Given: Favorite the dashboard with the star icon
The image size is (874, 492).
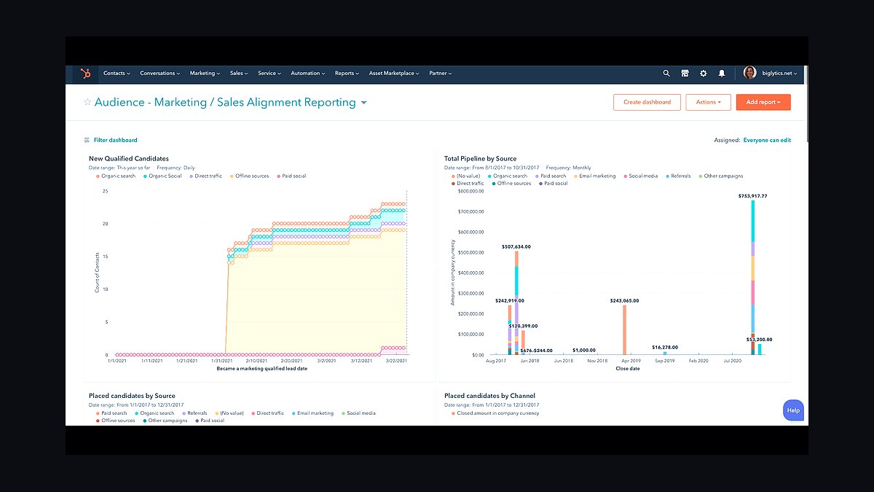Looking at the screenshot, I should [x=87, y=102].
